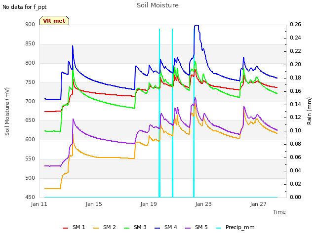Toggle Precip_mm series in legend

(x=235, y=228)
